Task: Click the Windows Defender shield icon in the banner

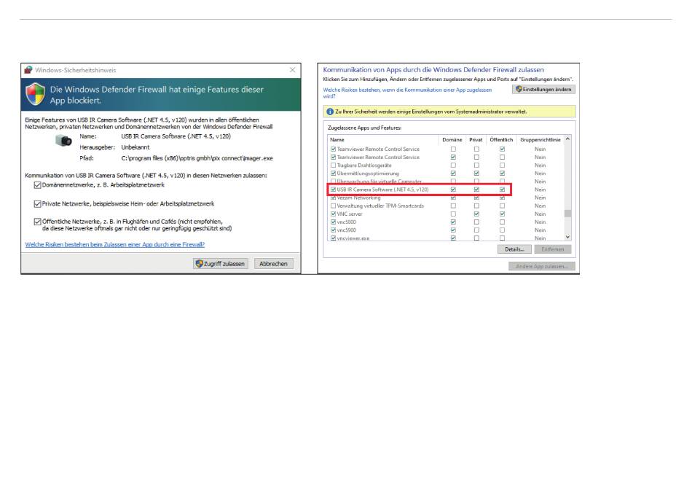Action: pos(35,94)
